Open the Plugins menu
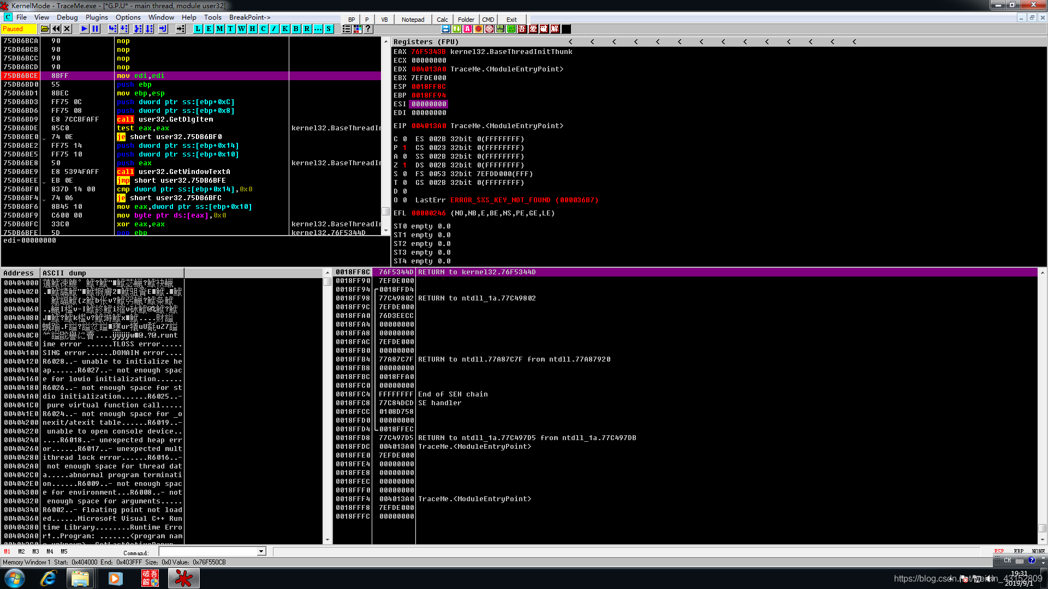 [97, 17]
